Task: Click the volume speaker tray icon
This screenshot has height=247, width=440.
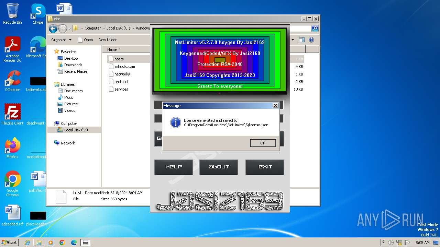Action: click(x=390, y=243)
